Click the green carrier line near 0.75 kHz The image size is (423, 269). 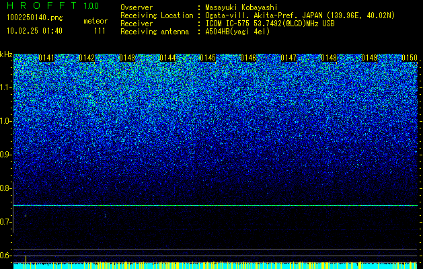pos(215,206)
